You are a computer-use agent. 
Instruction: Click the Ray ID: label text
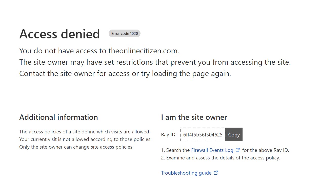(169, 135)
